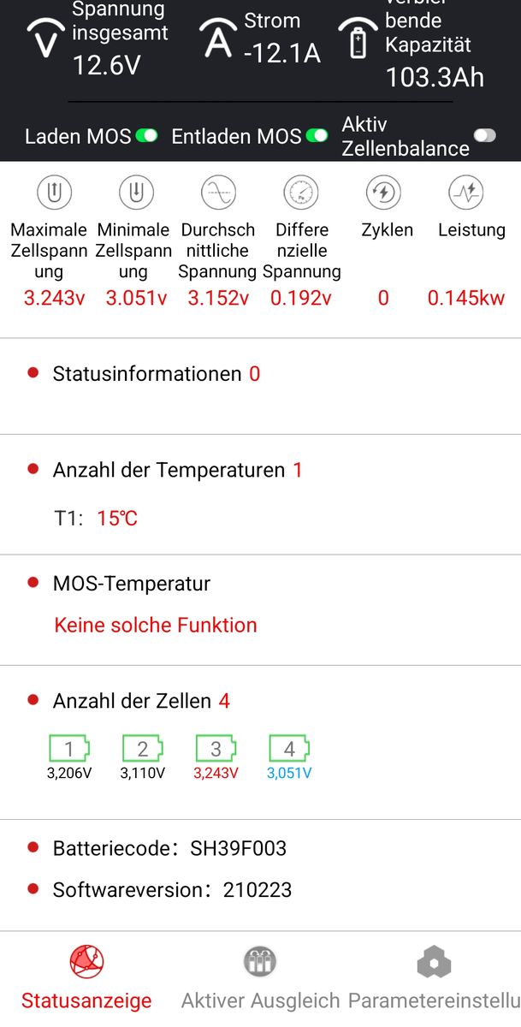Tap the remaining capacity battery icon

point(358,39)
